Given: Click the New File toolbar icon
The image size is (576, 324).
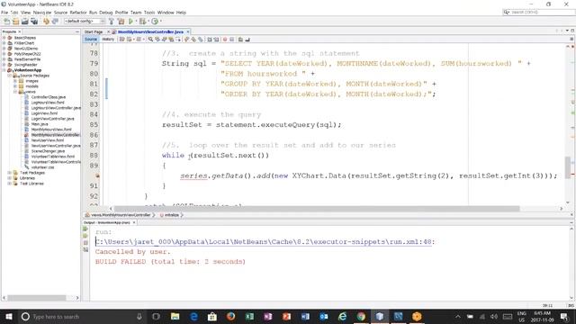Looking at the screenshot, I should [x=7, y=22].
